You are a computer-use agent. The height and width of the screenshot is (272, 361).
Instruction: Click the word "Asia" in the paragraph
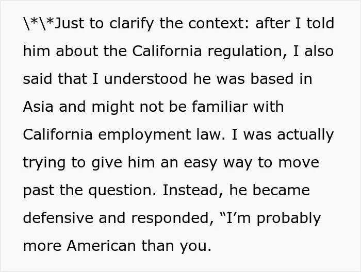38,107
